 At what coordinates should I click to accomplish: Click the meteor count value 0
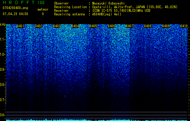(x=43, y=14)
